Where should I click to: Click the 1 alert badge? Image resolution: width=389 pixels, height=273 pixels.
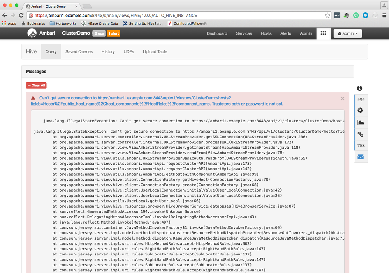pos(114,33)
